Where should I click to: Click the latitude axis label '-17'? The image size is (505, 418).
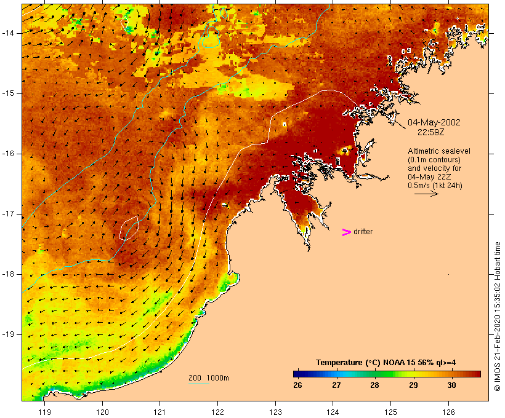[x=8, y=214]
